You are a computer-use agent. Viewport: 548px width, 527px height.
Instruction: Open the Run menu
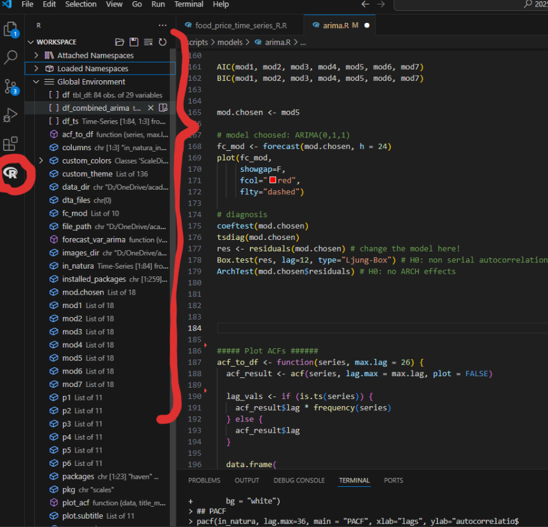[x=158, y=4]
